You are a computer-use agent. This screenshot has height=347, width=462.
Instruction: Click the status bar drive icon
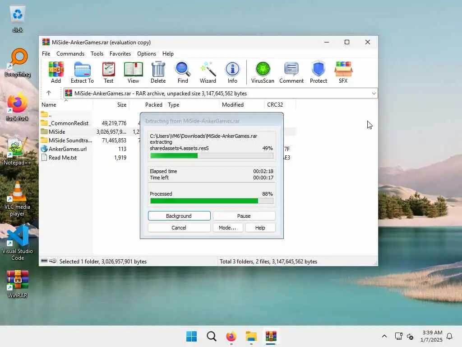(x=44, y=261)
